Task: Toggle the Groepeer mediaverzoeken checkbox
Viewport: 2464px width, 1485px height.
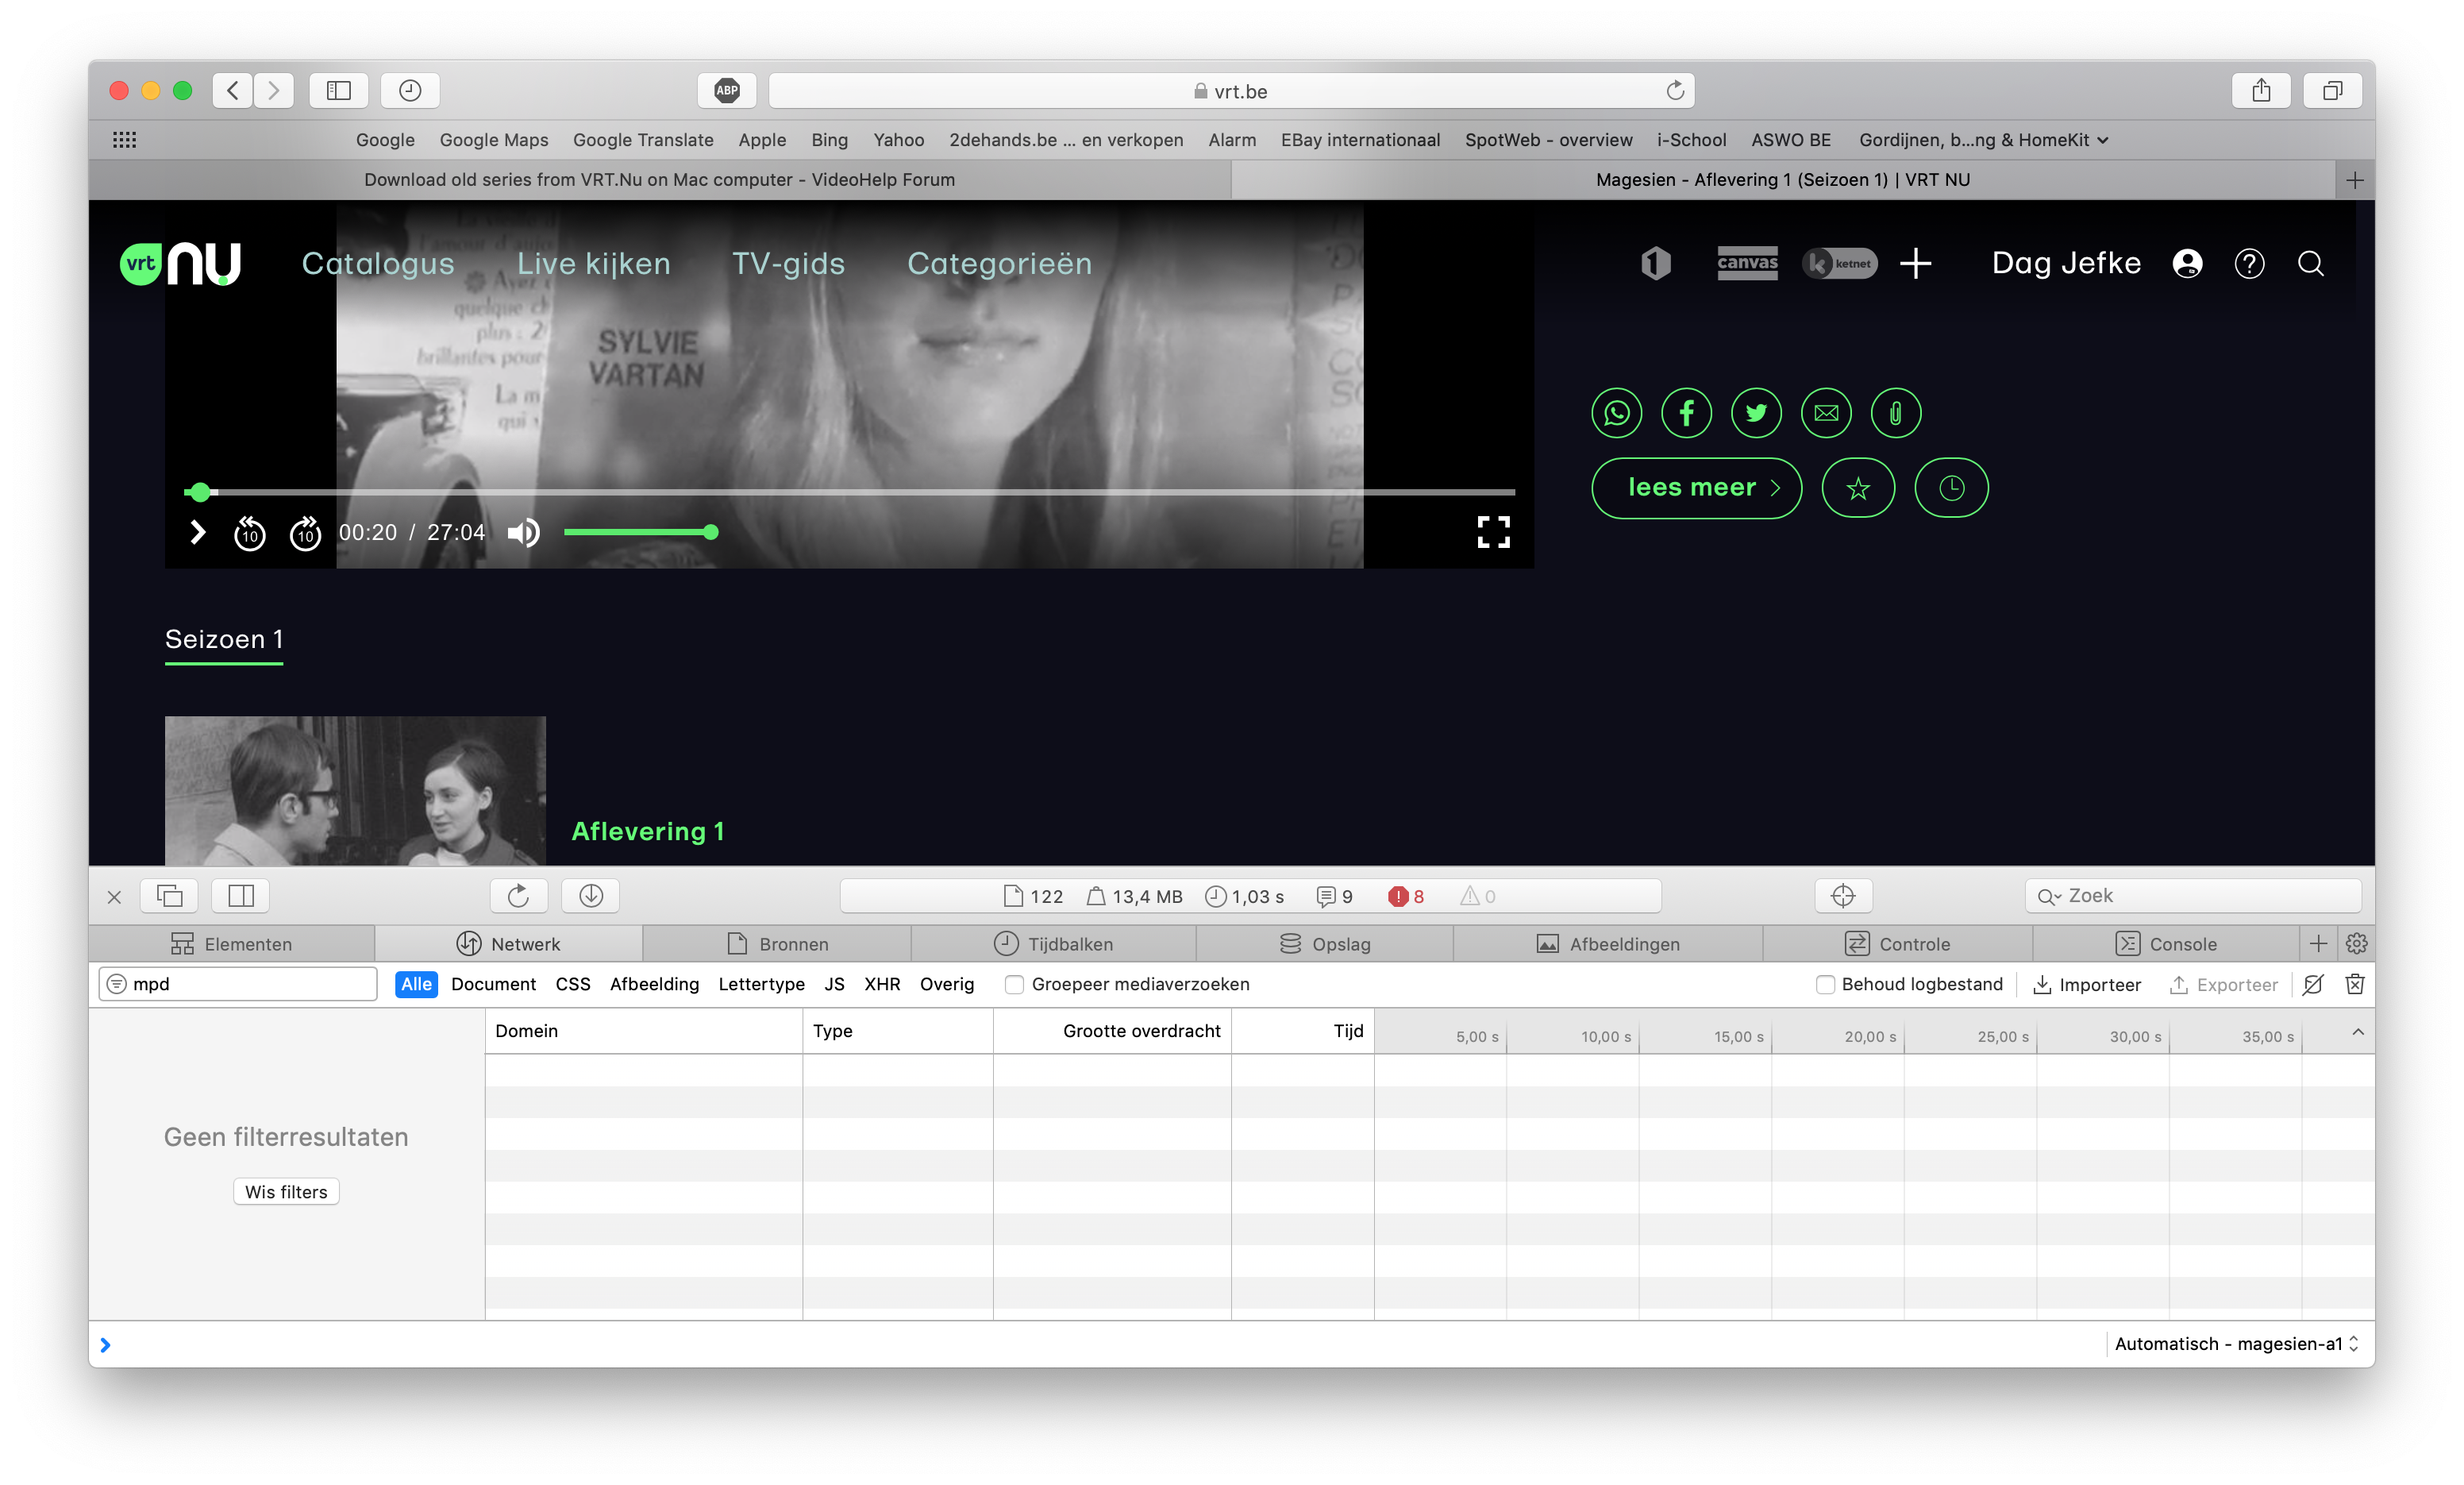Action: pos(1014,985)
